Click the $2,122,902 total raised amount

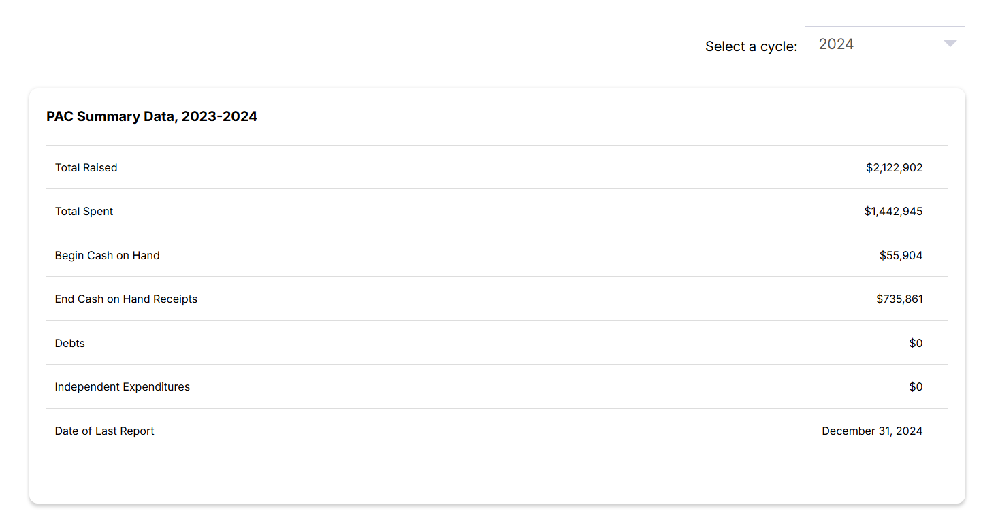894,167
